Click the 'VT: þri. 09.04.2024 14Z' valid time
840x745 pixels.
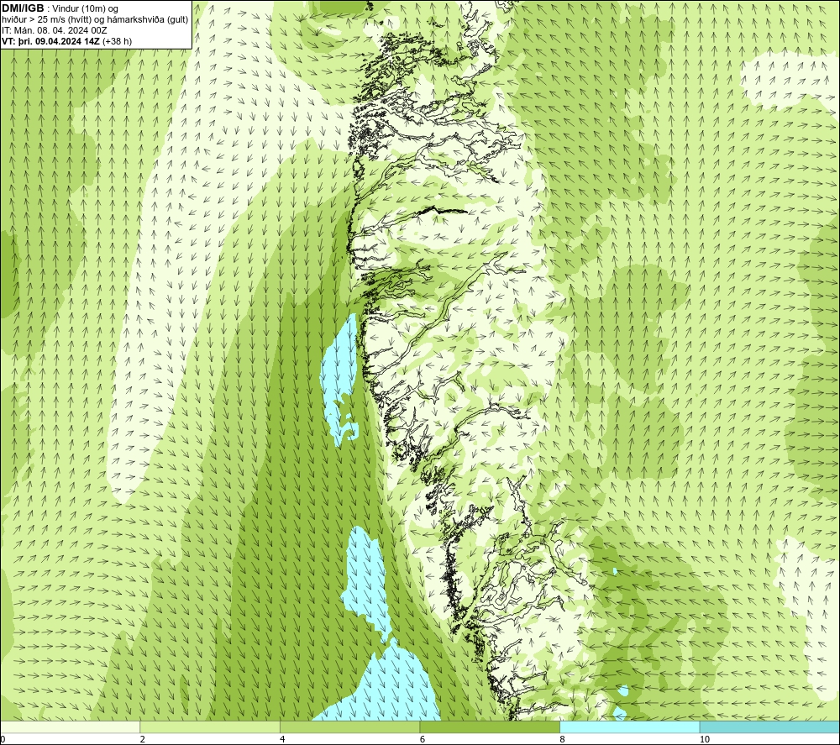pos(51,41)
